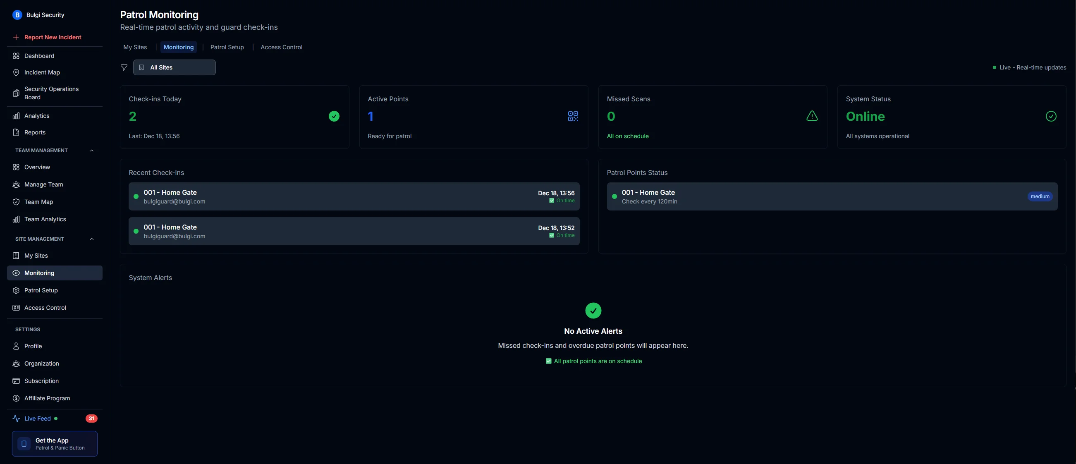Screen dimensions: 1076x464
Task: Click the Monitoring eye icon in sidebar
Action: click(16, 273)
